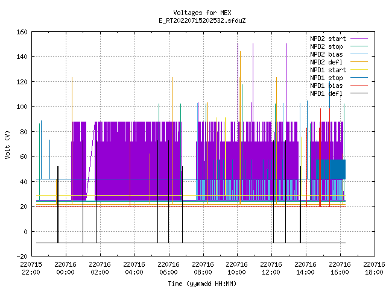The height and width of the screenshot is (289, 386).
Task: Click the NPD1 stop legend label
Action: coord(326,78)
